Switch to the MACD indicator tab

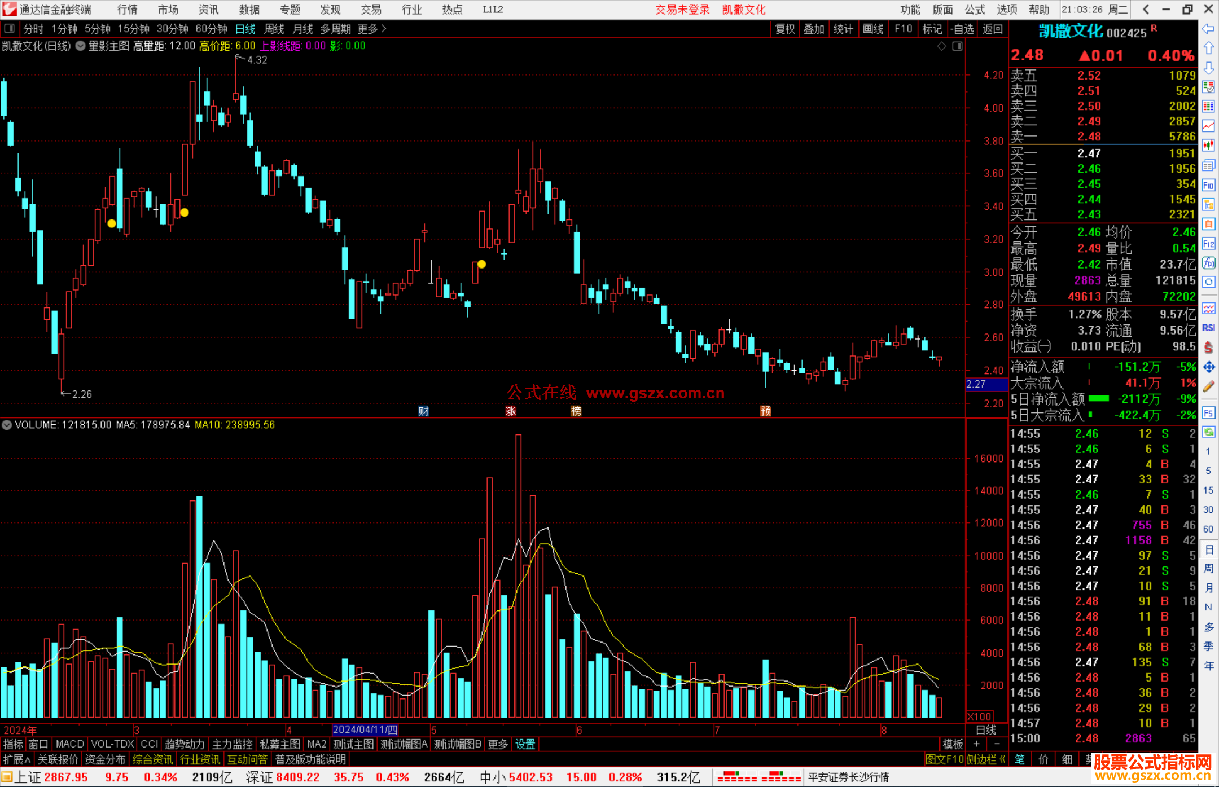click(69, 744)
